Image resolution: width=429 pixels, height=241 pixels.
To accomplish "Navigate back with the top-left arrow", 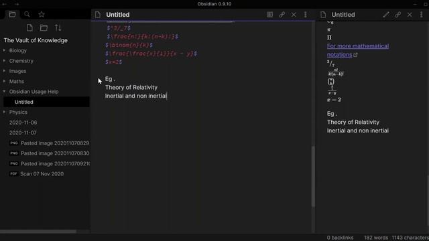I will [5, 4].
